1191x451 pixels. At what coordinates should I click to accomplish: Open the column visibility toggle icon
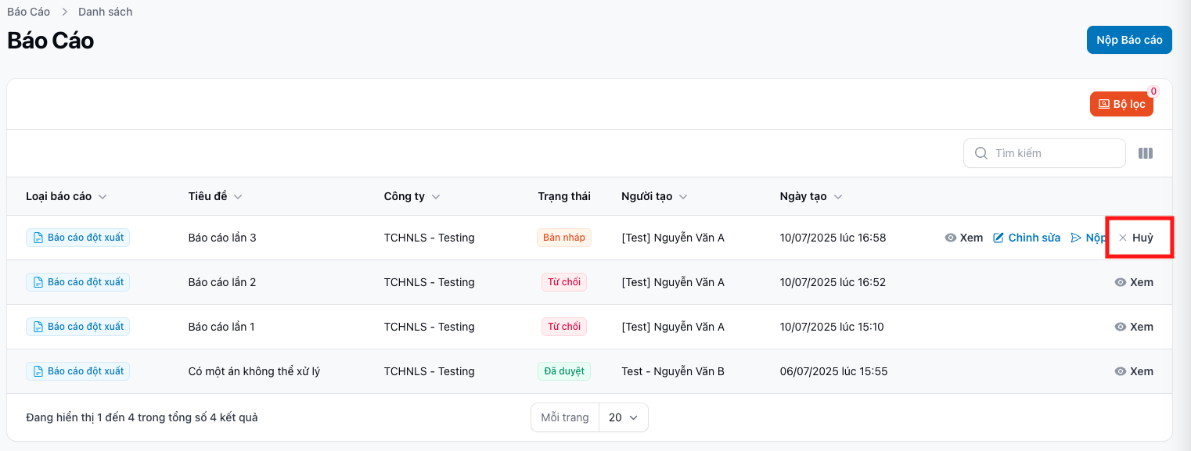click(x=1145, y=154)
